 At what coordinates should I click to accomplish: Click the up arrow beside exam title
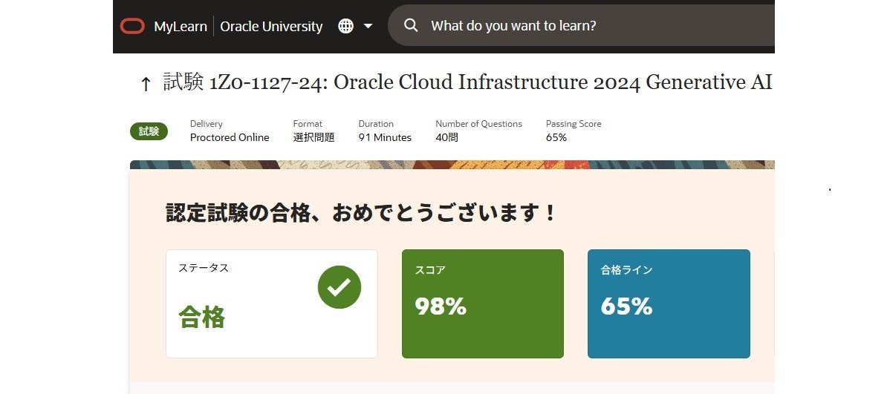tap(146, 85)
